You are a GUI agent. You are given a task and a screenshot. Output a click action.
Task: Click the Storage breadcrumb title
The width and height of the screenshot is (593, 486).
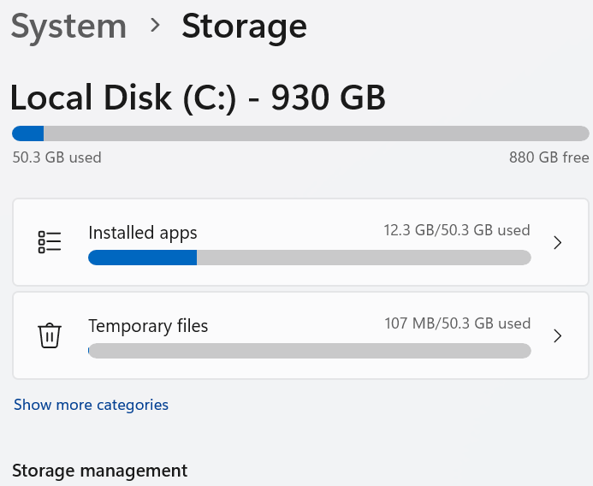[x=244, y=26]
